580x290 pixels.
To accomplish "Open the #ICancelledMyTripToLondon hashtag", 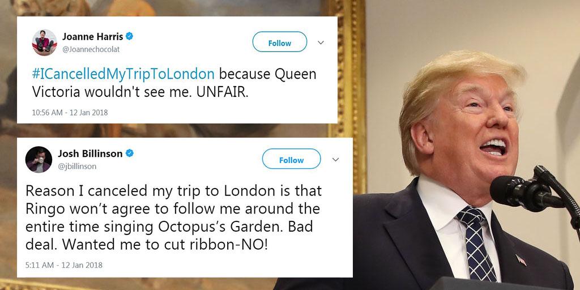I will click(x=123, y=74).
